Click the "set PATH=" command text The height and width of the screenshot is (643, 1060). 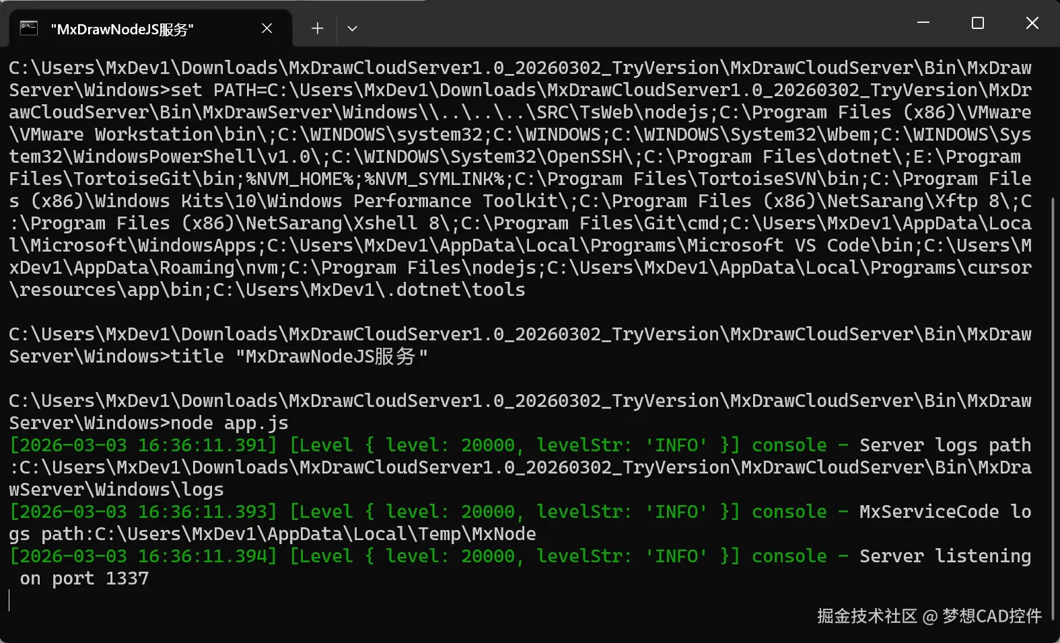[x=219, y=90]
